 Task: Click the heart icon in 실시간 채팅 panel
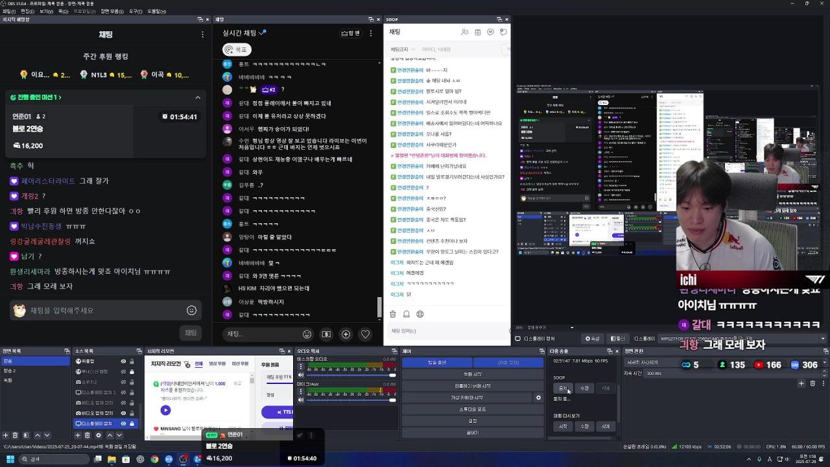pyautogui.click(x=365, y=334)
